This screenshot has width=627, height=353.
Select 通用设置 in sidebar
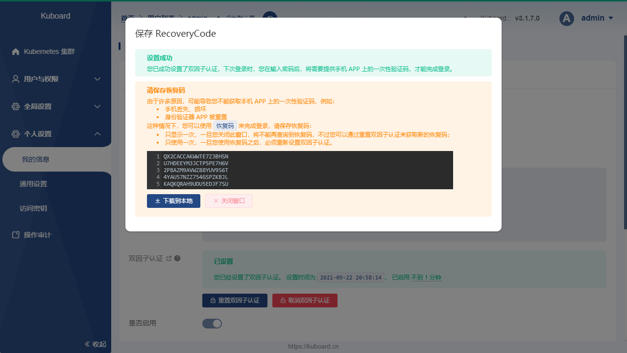point(33,184)
